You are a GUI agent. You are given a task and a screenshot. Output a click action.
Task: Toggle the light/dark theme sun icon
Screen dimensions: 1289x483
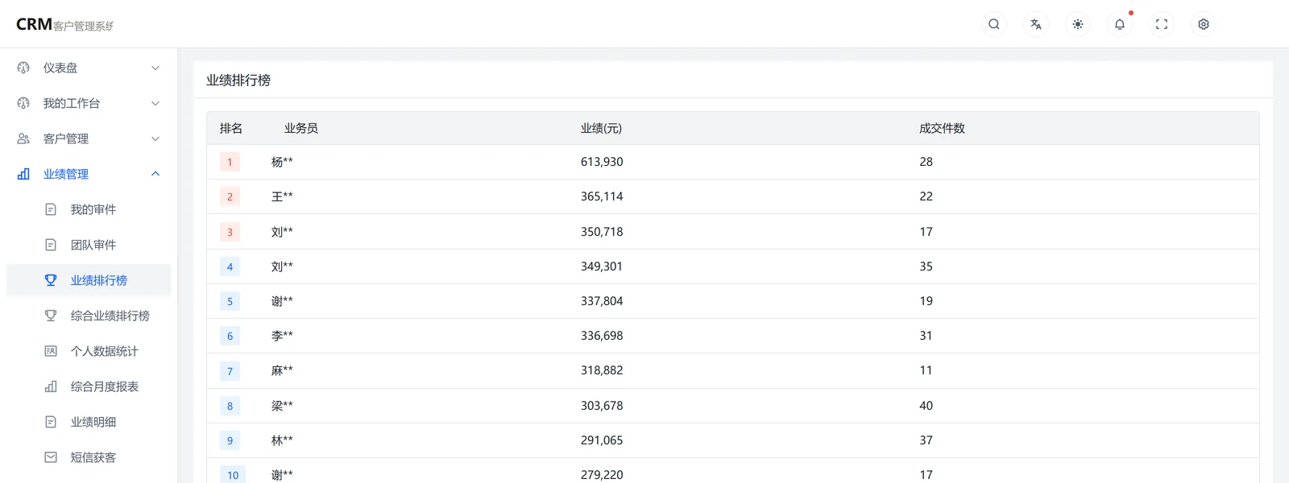[x=1078, y=24]
